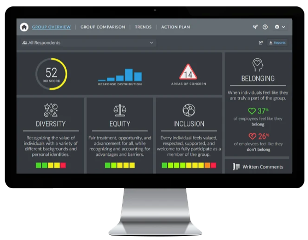Open the Action Plan tab
Screen dimensions: 308x240
175,27
